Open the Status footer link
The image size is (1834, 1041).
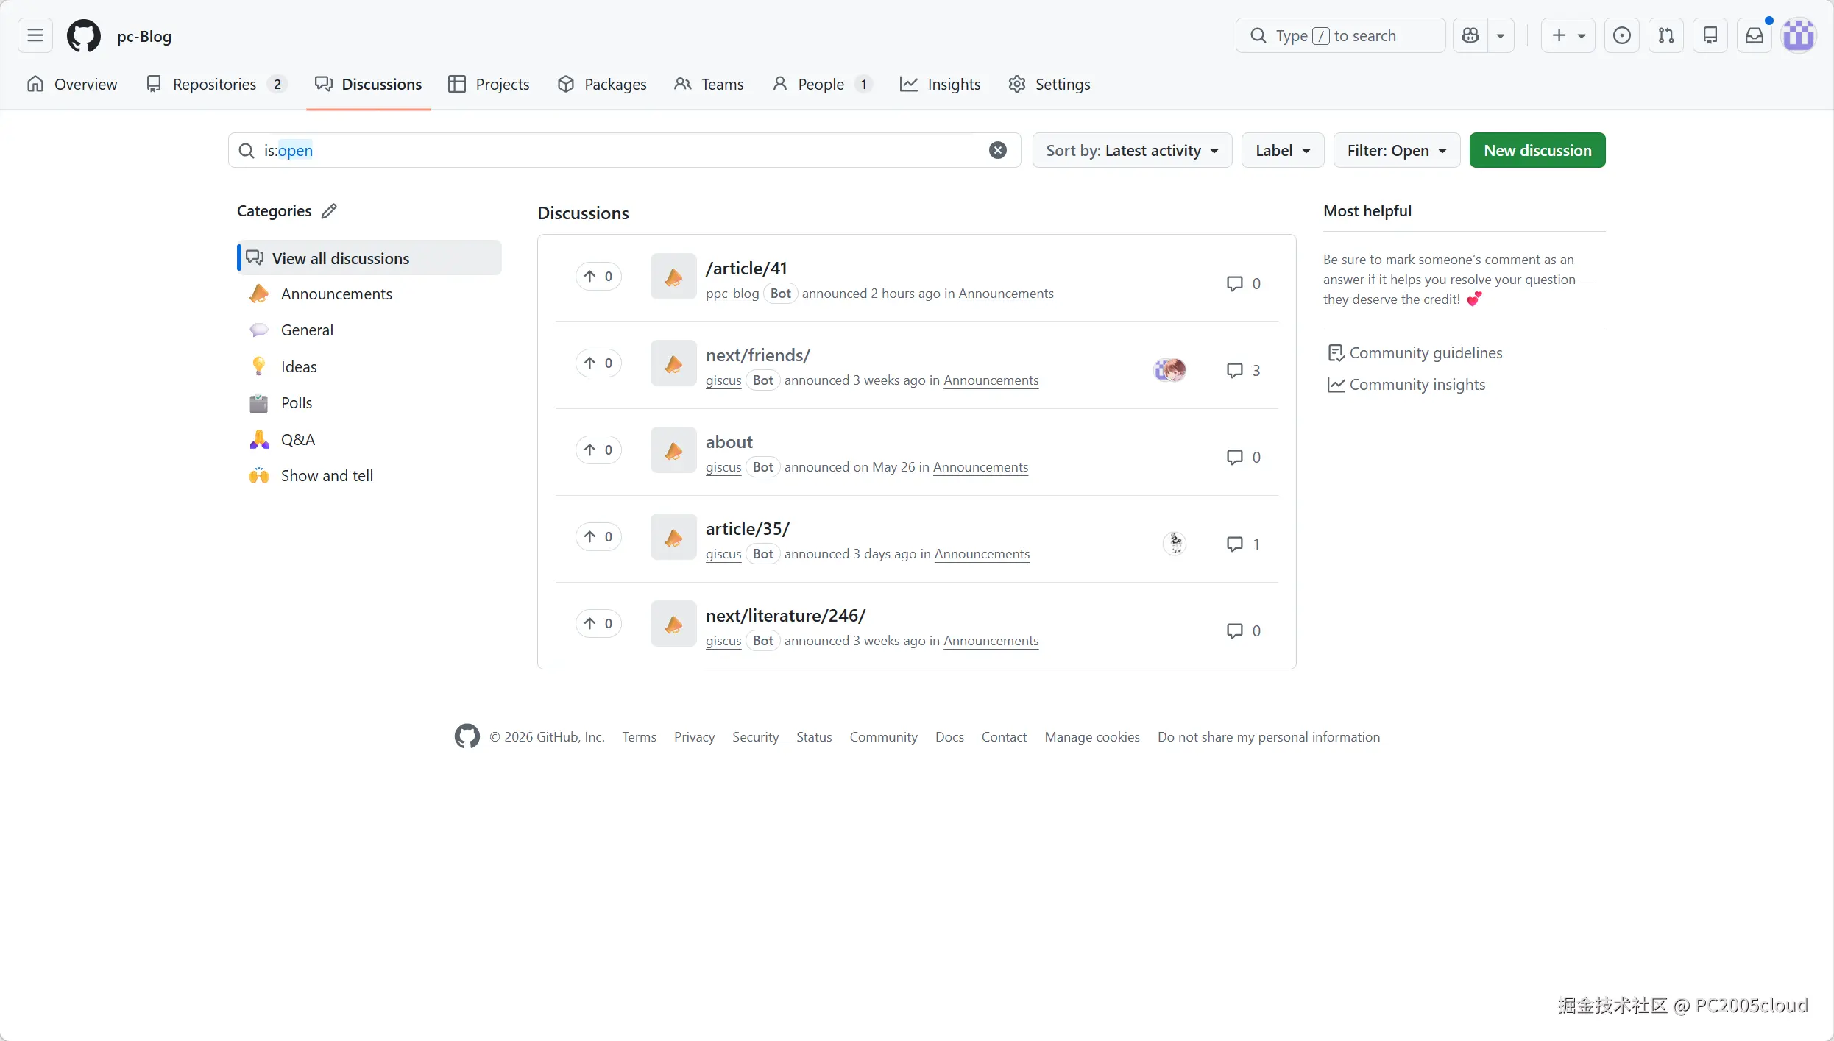(814, 736)
